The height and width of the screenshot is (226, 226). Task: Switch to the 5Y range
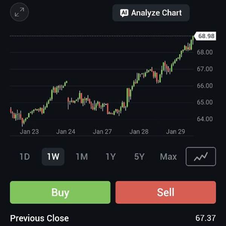[x=139, y=157]
